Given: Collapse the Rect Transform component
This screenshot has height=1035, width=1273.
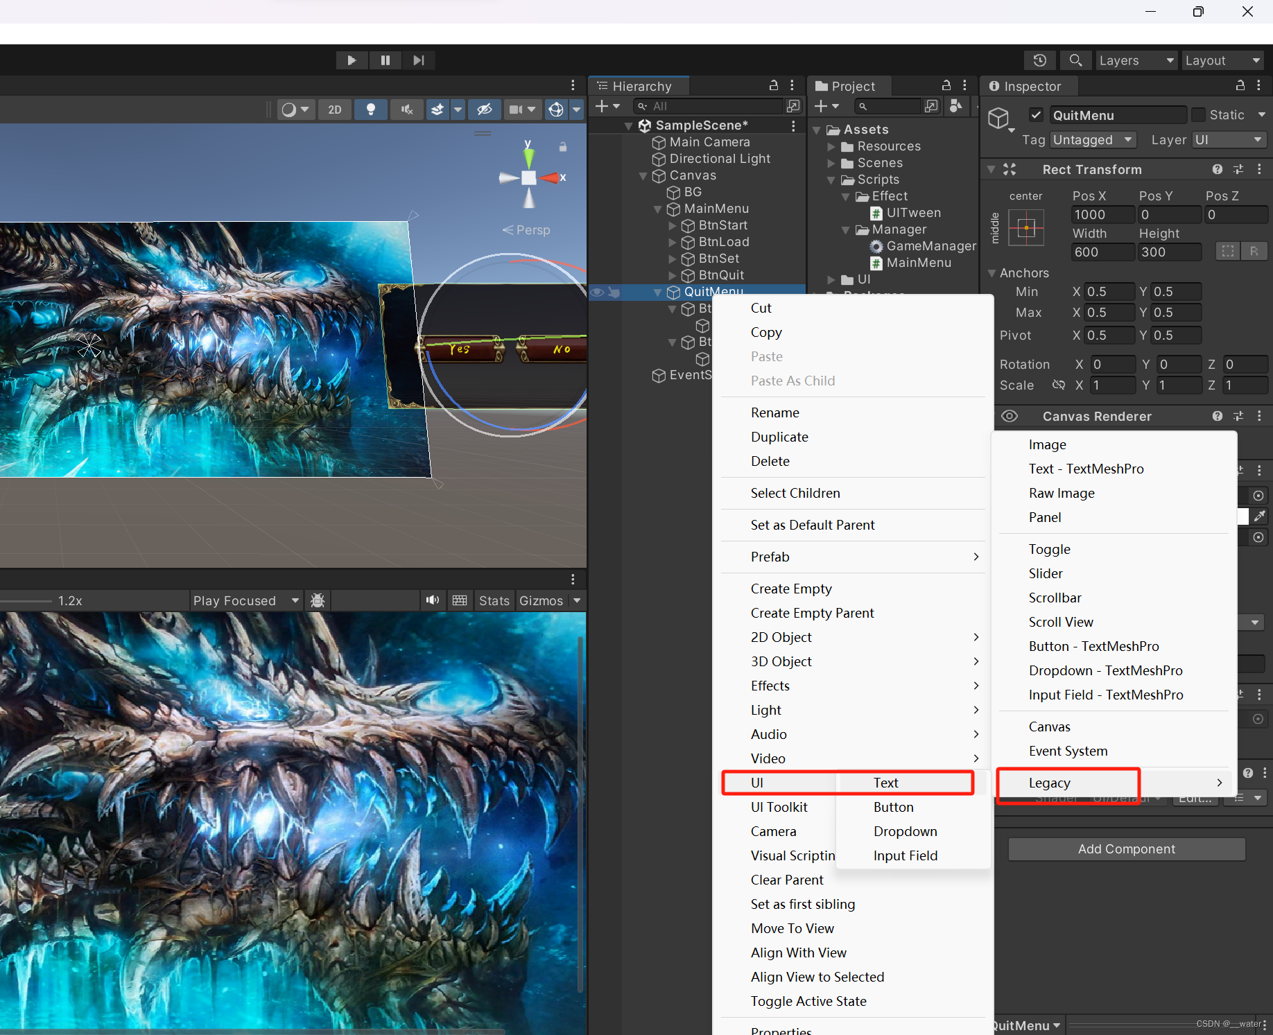Looking at the screenshot, I should coord(991,169).
